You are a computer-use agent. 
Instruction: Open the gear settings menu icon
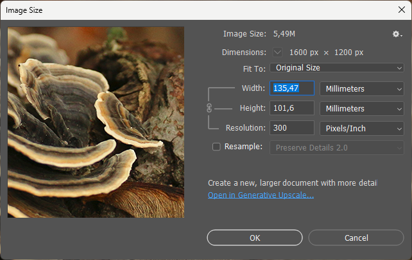(396, 34)
